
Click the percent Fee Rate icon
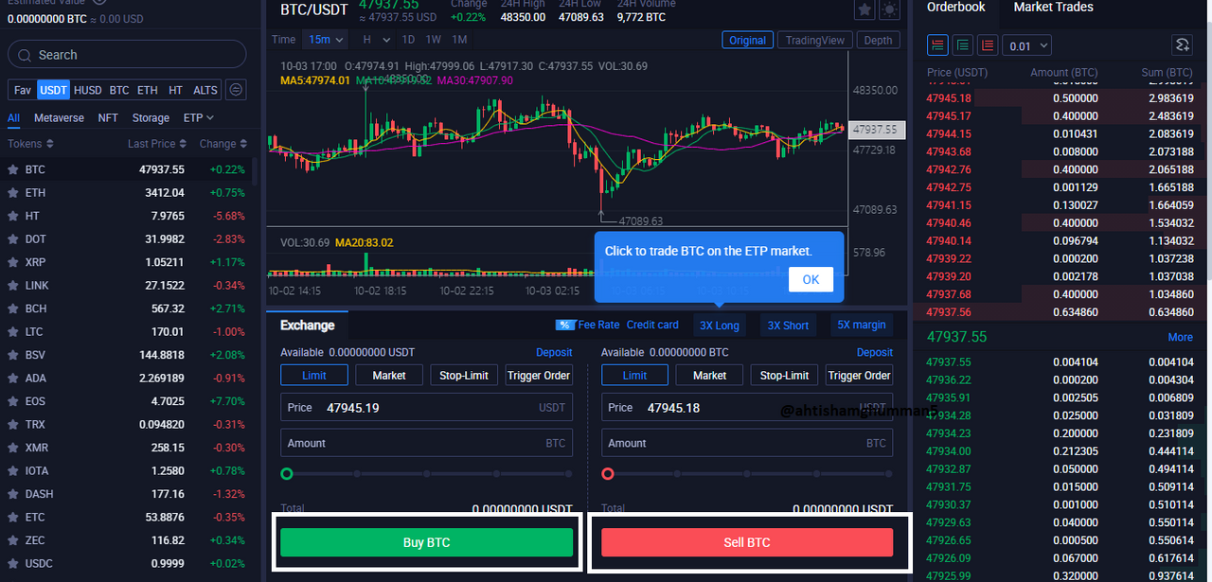click(565, 325)
